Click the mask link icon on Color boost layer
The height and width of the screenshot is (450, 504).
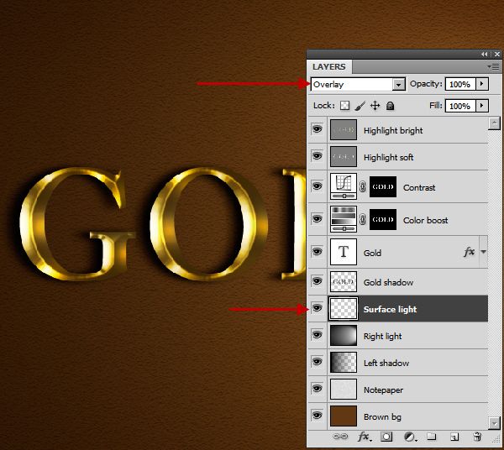coord(363,219)
